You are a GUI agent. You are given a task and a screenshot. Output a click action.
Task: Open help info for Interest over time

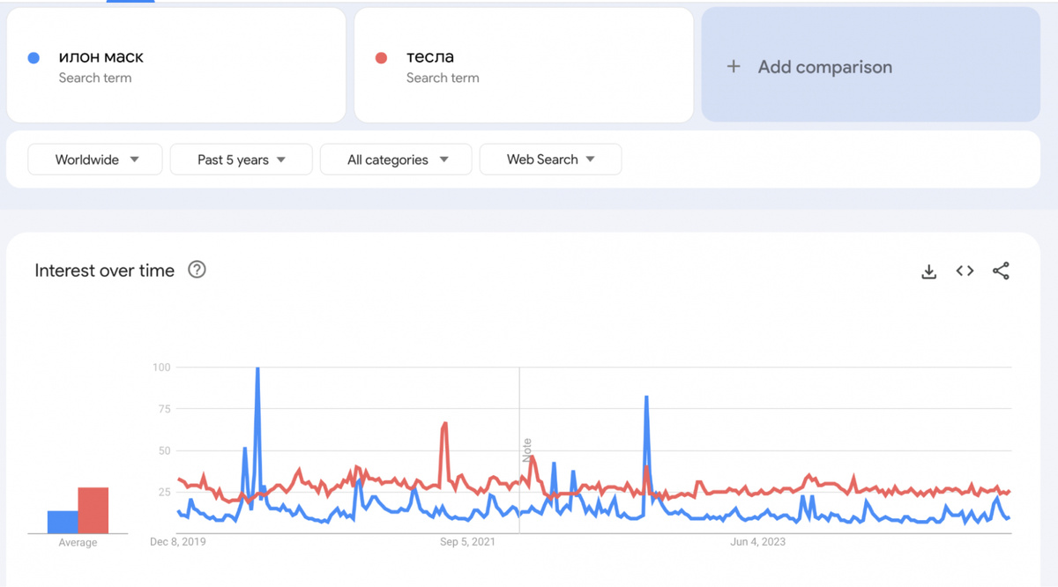pyautogui.click(x=196, y=270)
